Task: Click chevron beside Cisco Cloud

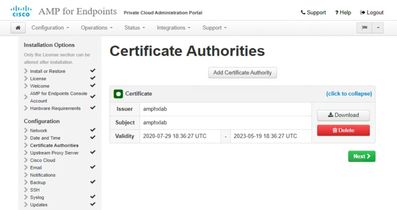Action: [26, 160]
